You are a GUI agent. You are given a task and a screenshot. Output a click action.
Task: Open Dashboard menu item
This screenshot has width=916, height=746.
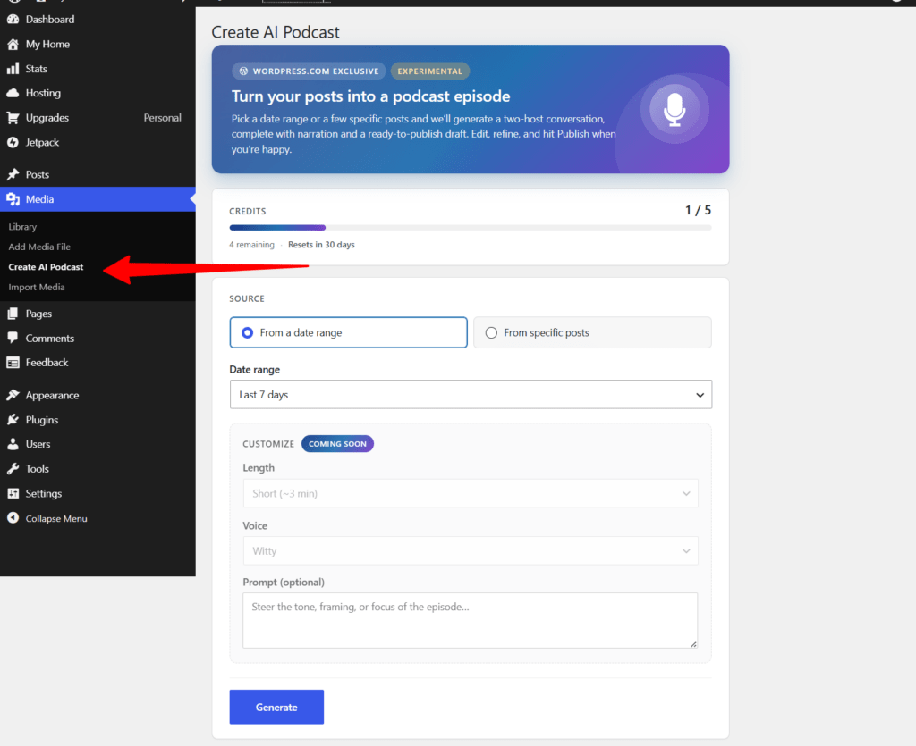(x=50, y=20)
